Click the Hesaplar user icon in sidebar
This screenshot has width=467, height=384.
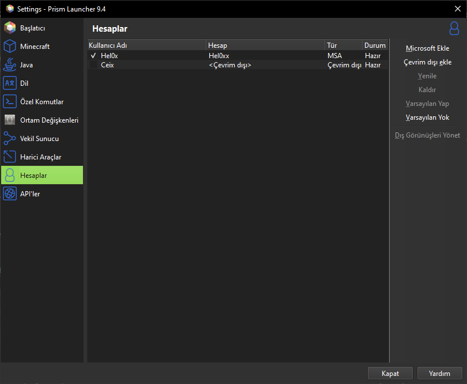tap(10, 175)
